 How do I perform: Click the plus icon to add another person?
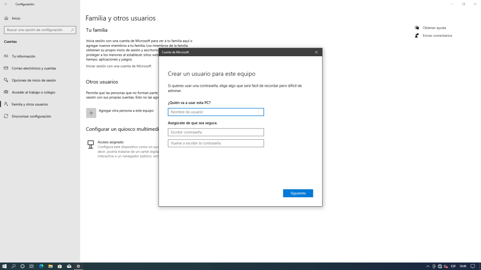coord(91,113)
